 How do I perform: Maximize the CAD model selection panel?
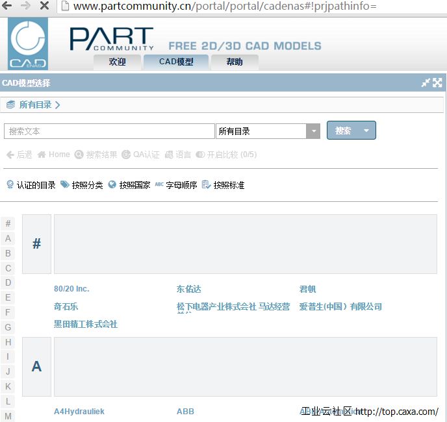point(437,83)
